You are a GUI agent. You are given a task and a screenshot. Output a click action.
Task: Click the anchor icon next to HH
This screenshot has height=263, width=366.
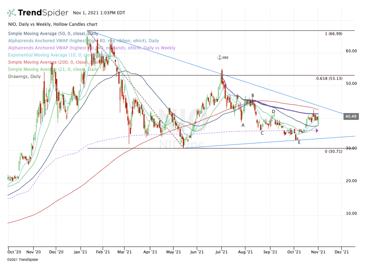point(219,57)
